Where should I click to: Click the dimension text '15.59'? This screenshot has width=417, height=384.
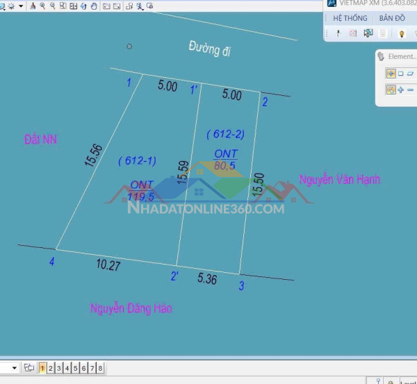(x=183, y=172)
